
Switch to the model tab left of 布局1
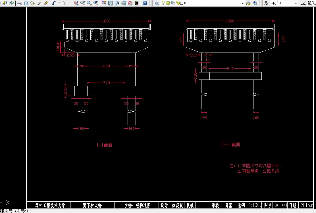click(x=1, y=211)
